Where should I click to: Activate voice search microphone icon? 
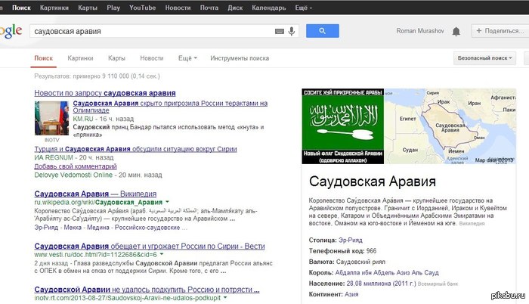pos(292,31)
